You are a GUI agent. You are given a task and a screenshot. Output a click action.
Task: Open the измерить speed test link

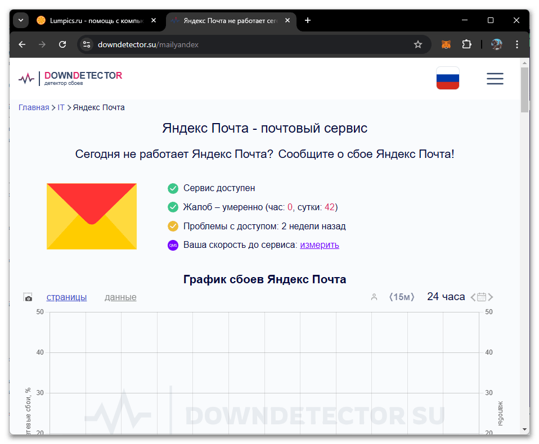320,245
